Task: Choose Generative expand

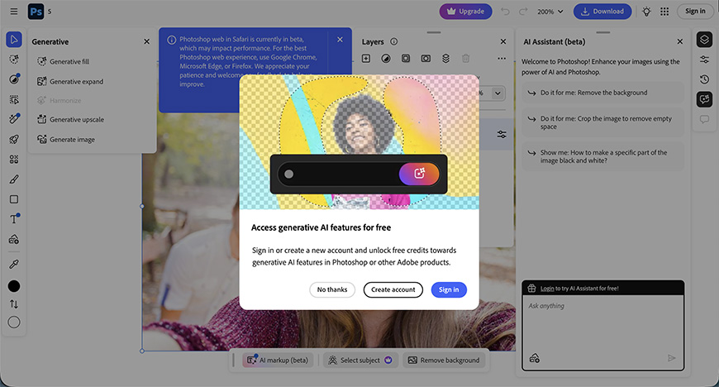Action: (x=70, y=82)
